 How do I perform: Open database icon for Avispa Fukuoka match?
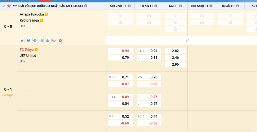tap(29, 40)
